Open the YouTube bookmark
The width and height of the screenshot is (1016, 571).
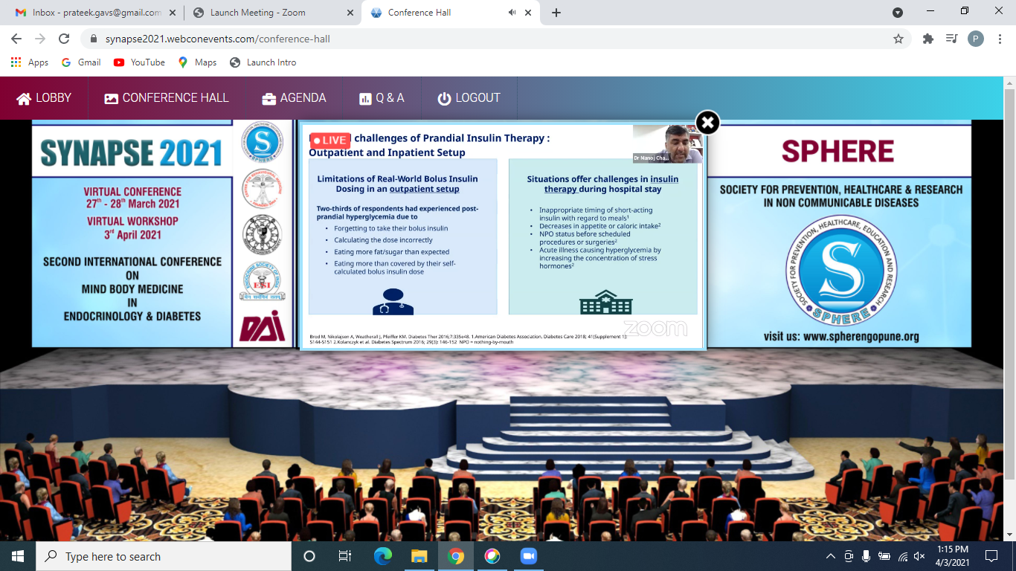(x=139, y=62)
